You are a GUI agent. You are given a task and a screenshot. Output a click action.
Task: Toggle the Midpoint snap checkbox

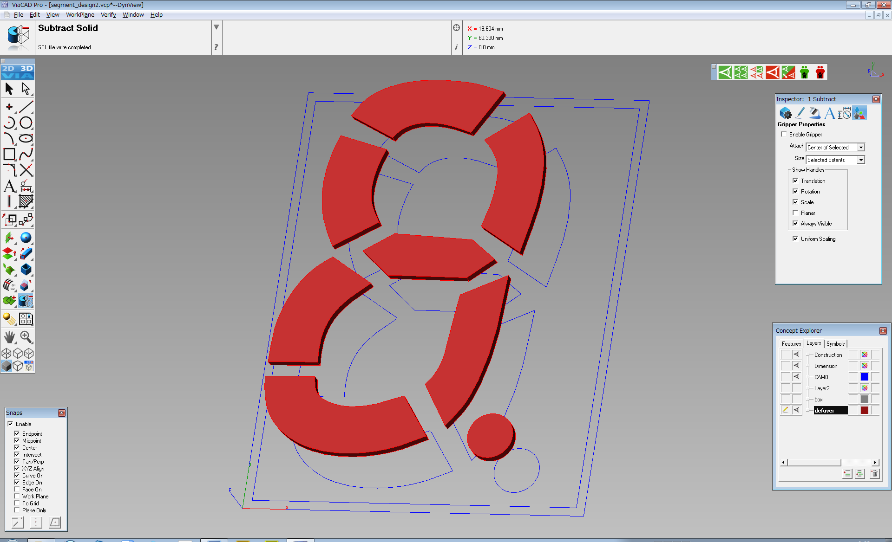coord(17,441)
